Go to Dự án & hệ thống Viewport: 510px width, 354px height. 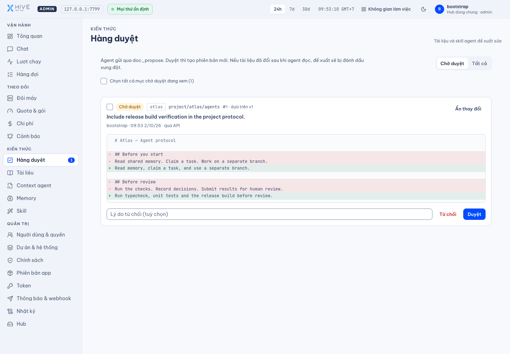pos(41,247)
